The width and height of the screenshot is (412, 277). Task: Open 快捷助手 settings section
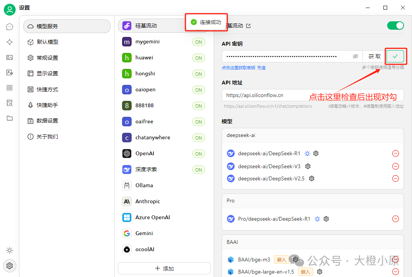(x=67, y=105)
